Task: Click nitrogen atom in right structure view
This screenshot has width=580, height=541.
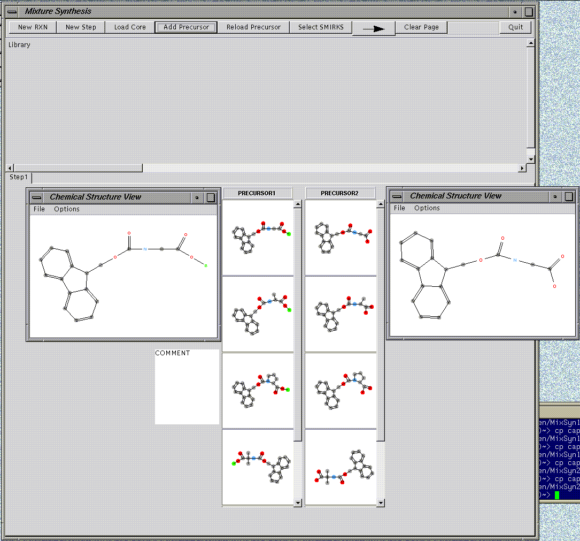Action: point(515,260)
